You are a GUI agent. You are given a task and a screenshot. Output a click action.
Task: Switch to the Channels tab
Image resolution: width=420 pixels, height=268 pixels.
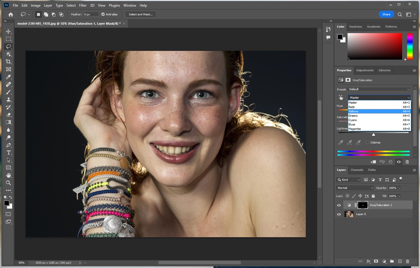356,170
